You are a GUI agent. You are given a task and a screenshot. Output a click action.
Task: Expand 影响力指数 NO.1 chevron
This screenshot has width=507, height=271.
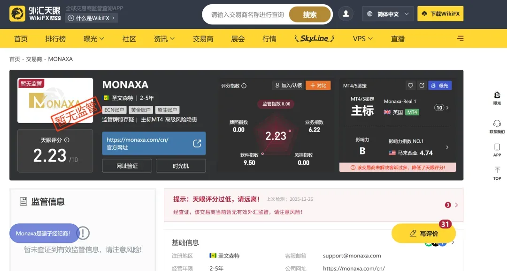pos(447,147)
